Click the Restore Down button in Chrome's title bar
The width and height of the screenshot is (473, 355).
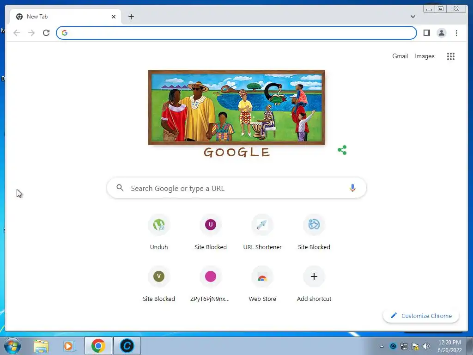tap(441, 9)
